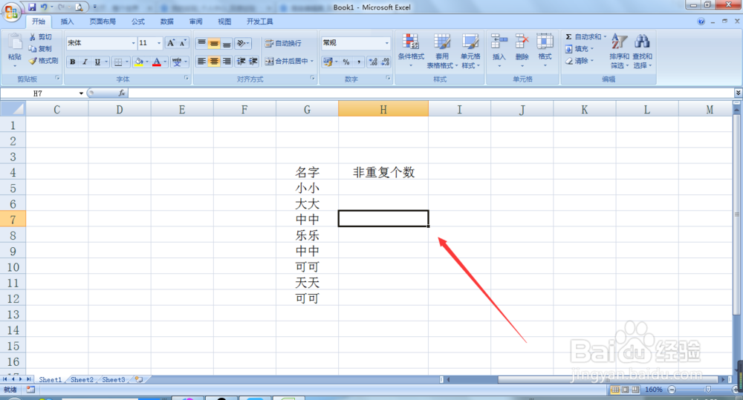Click the insert function fx button
This screenshot has height=400, width=743.
[122, 94]
